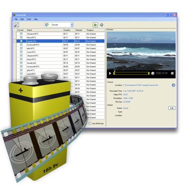
Task: Open the Help menu
Action: 36,19
